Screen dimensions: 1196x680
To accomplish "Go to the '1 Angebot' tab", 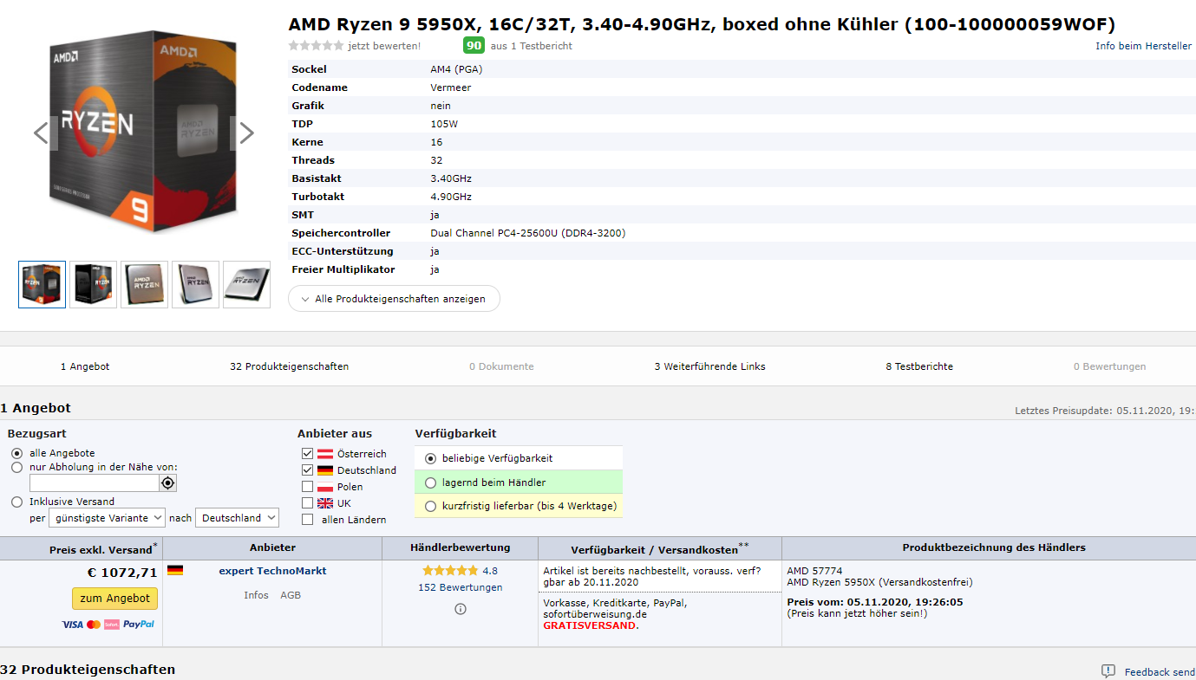I will [85, 366].
